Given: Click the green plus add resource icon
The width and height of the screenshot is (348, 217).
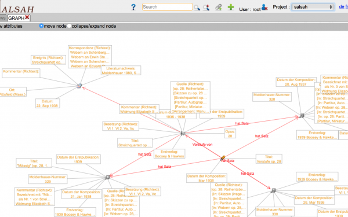Looking at the screenshot, I should (231, 7).
